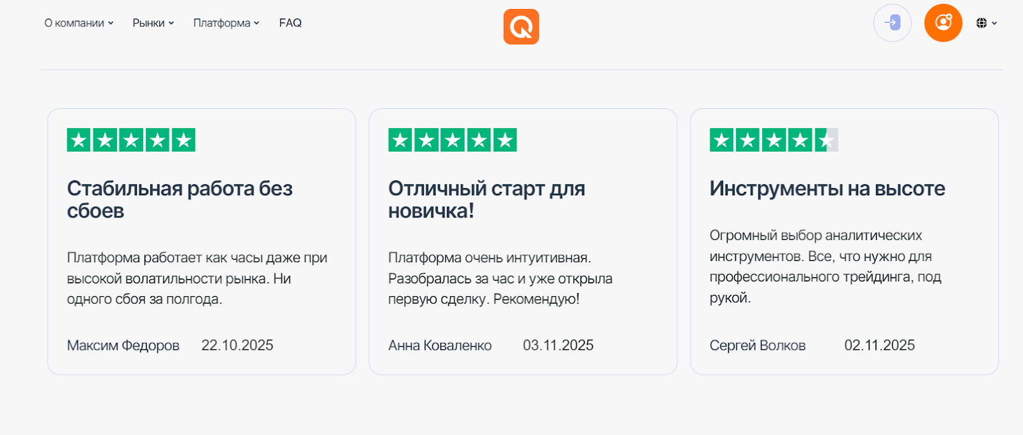Click the date 02.11.2025 in Сергей Волков's review
Screen dimensions: 1023x435
click(x=880, y=345)
